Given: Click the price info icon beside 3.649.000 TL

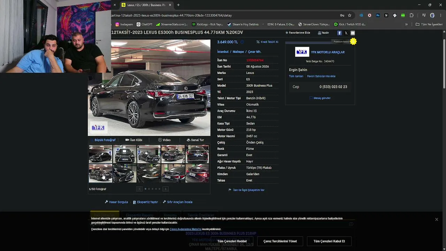Looking at the screenshot, I should point(242,42).
